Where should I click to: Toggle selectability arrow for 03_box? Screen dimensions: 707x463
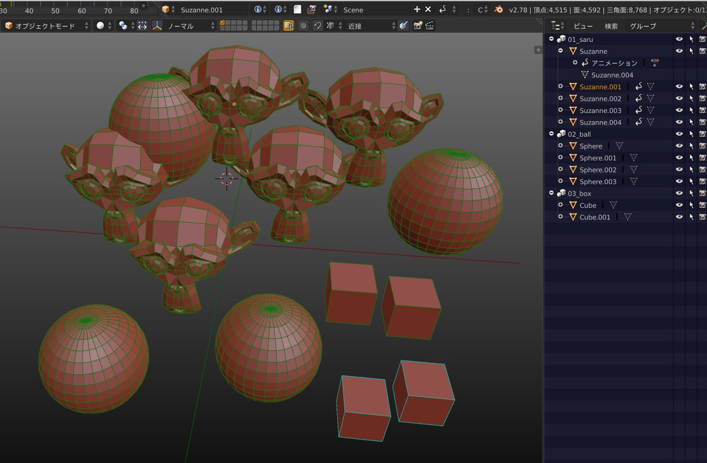click(692, 193)
